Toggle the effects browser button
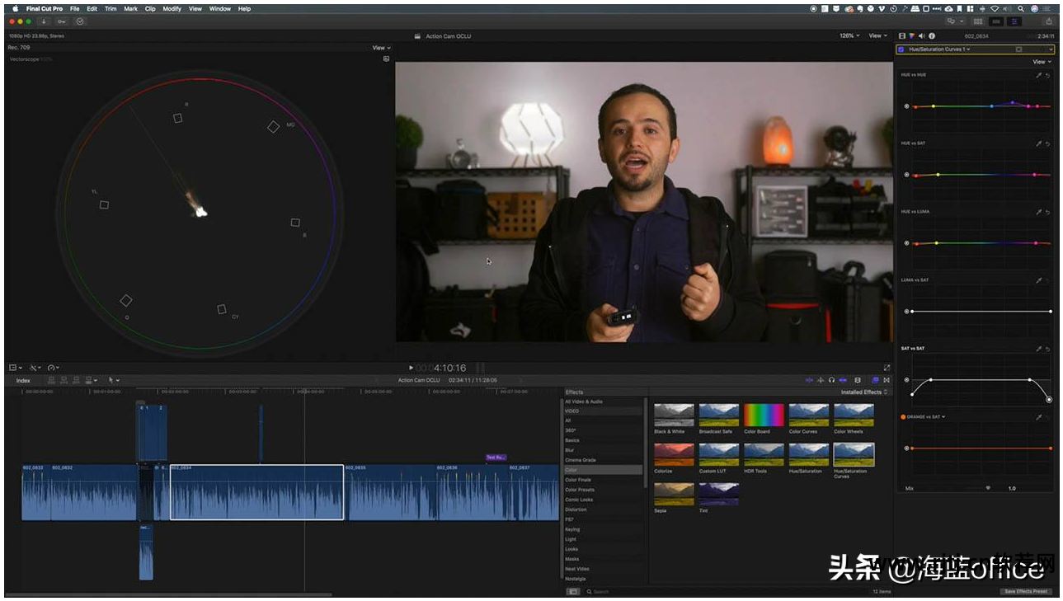This screenshot has width=1063, height=601. coord(875,380)
